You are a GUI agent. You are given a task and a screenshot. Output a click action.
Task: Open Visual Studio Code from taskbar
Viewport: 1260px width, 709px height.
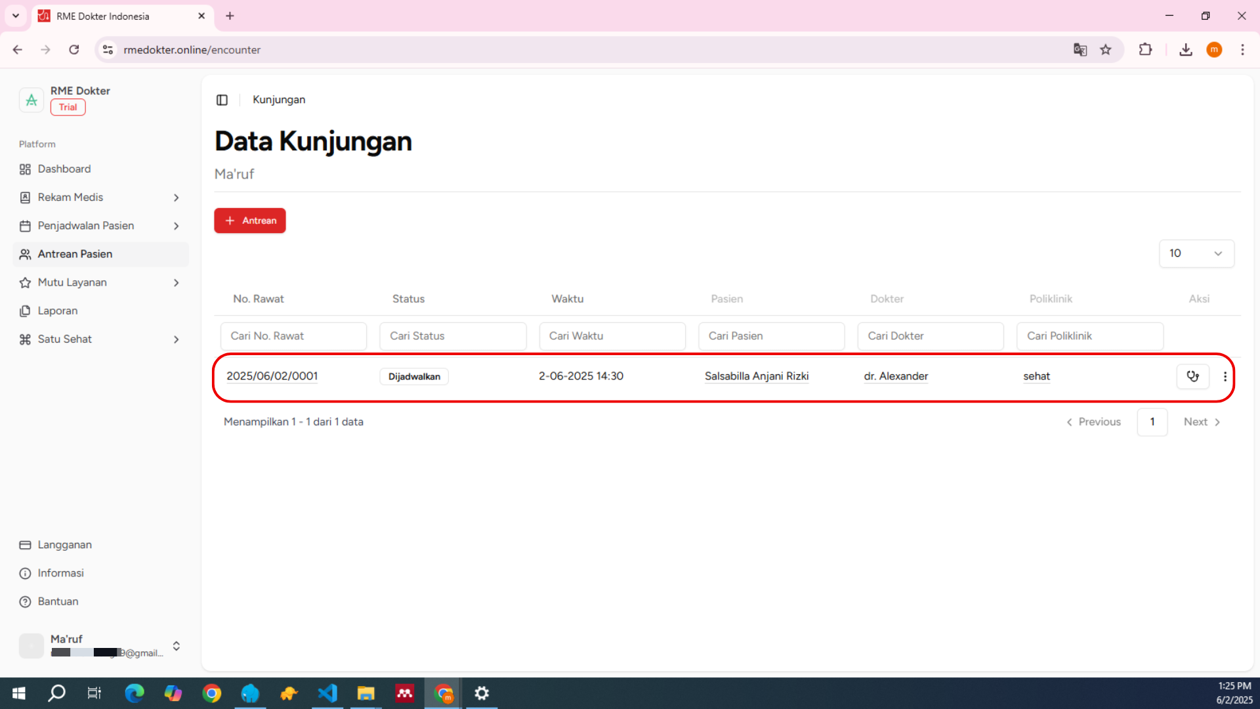(327, 693)
